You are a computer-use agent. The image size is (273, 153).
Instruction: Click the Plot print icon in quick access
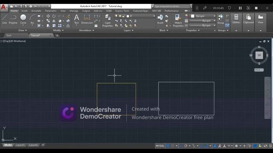pos(31,6)
